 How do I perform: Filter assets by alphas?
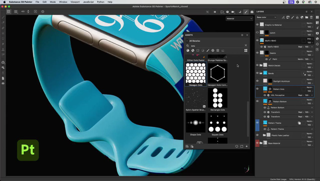tap(213, 51)
